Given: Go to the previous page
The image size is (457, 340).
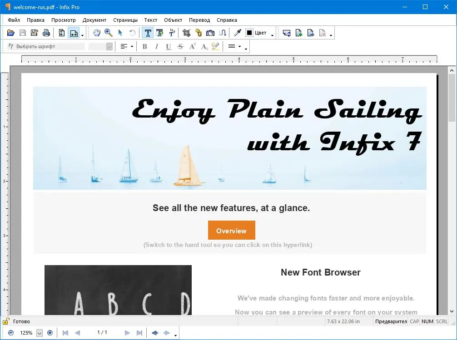Looking at the screenshot, I should point(77,333).
